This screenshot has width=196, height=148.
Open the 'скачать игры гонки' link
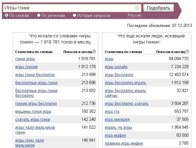33,120
